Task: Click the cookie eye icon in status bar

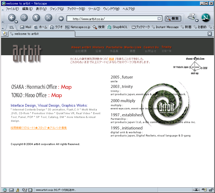Action: click(x=204, y=190)
